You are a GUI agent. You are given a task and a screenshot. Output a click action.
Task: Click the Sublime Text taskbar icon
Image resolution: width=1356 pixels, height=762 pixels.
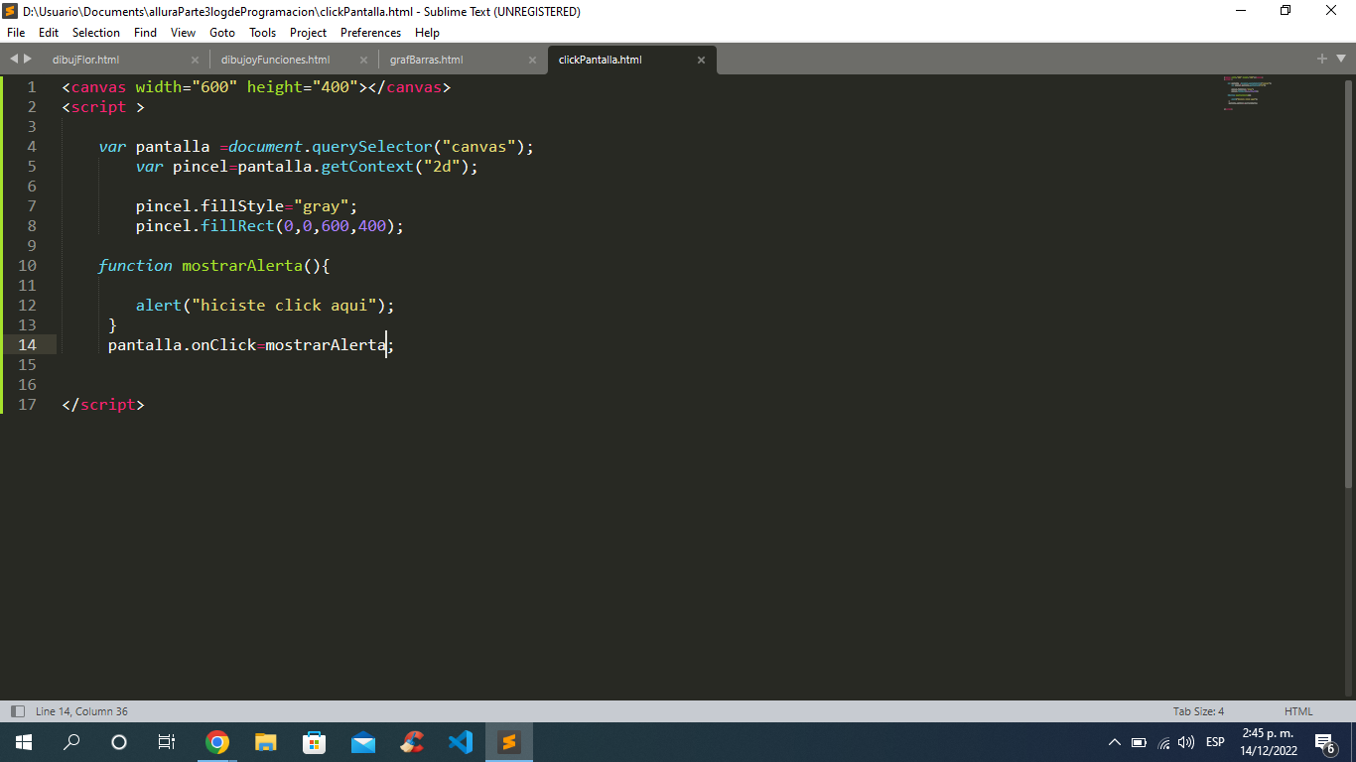point(509,741)
